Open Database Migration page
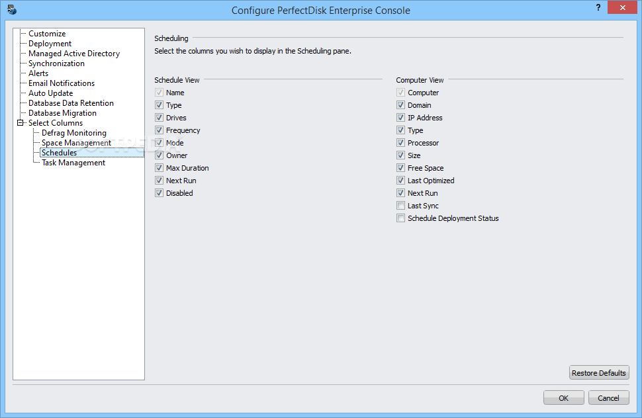Screen dimensions: 642x418 pos(63,113)
